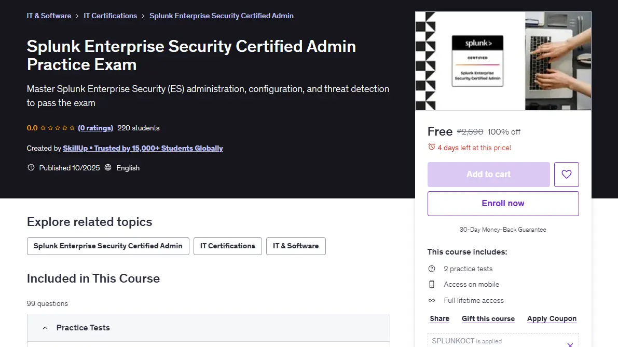The image size is (618, 347).
Task: Select Splunk Enterprise Security Certified Admin topic chip
Action: (x=108, y=246)
